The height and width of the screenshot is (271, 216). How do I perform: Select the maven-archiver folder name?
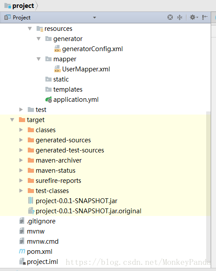tap(59, 160)
